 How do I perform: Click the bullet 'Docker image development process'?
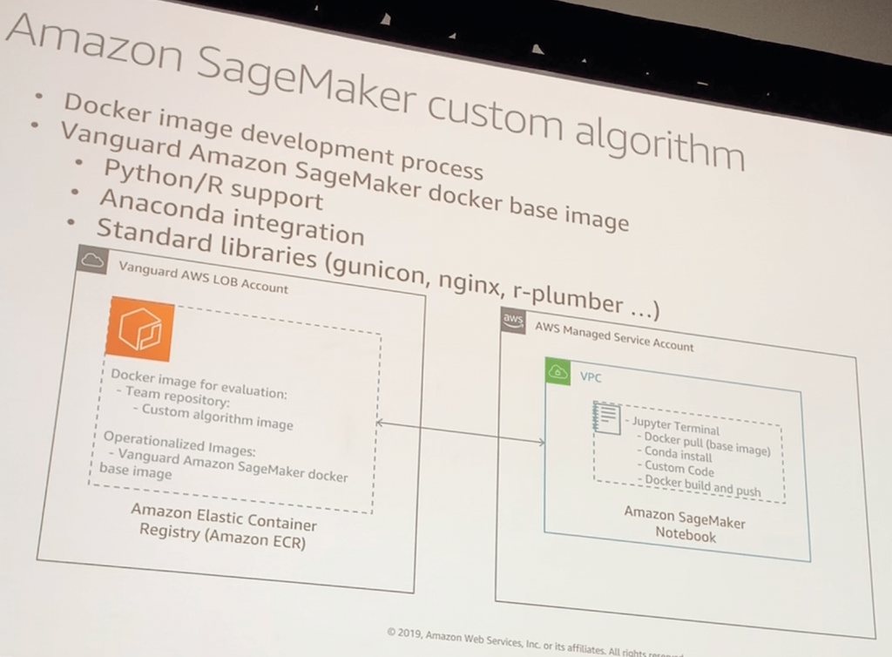point(273,137)
